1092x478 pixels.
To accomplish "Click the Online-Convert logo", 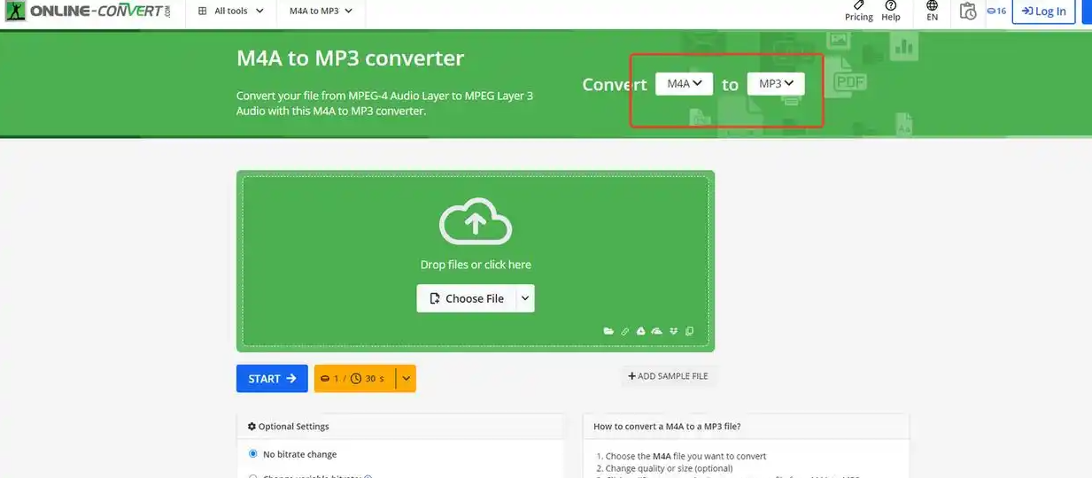I will point(85,12).
